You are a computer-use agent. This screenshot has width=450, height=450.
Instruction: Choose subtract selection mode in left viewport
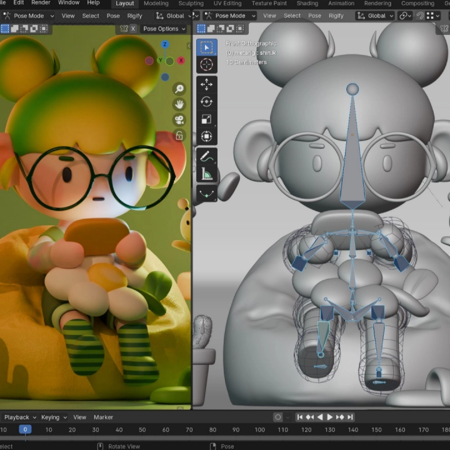[x=24, y=28]
